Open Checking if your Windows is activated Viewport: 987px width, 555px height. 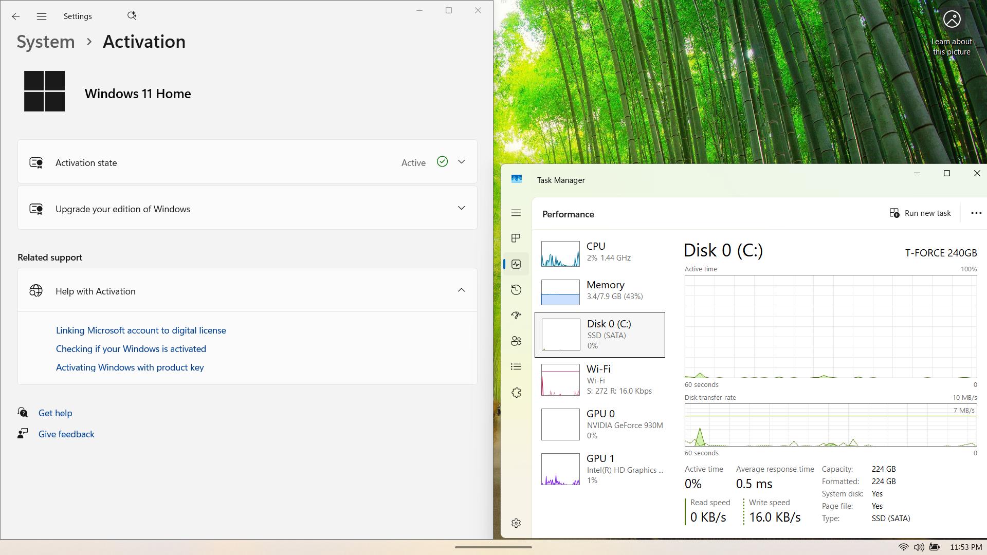coord(131,349)
